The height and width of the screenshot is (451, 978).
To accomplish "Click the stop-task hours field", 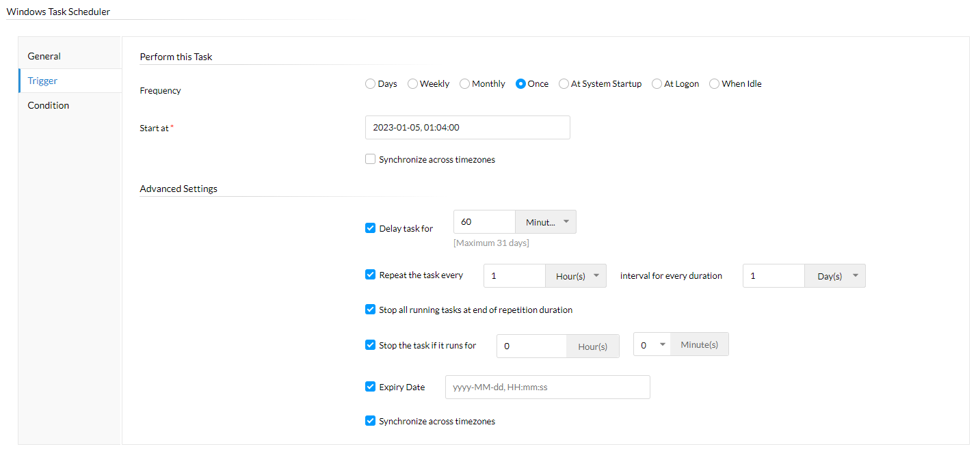I will 531,346.
